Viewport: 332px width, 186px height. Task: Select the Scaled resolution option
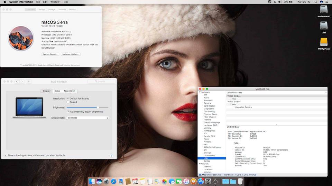pyautogui.click(x=68, y=102)
